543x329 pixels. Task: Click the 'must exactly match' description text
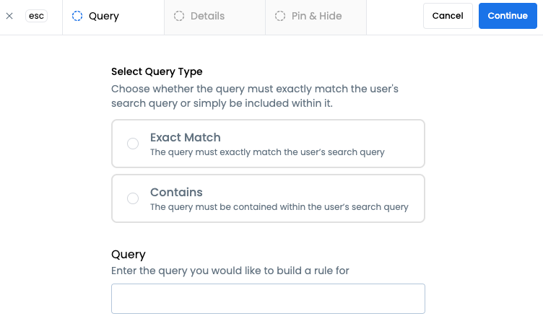point(267,152)
